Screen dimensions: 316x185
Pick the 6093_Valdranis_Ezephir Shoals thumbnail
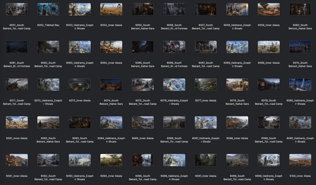click(80, 160)
